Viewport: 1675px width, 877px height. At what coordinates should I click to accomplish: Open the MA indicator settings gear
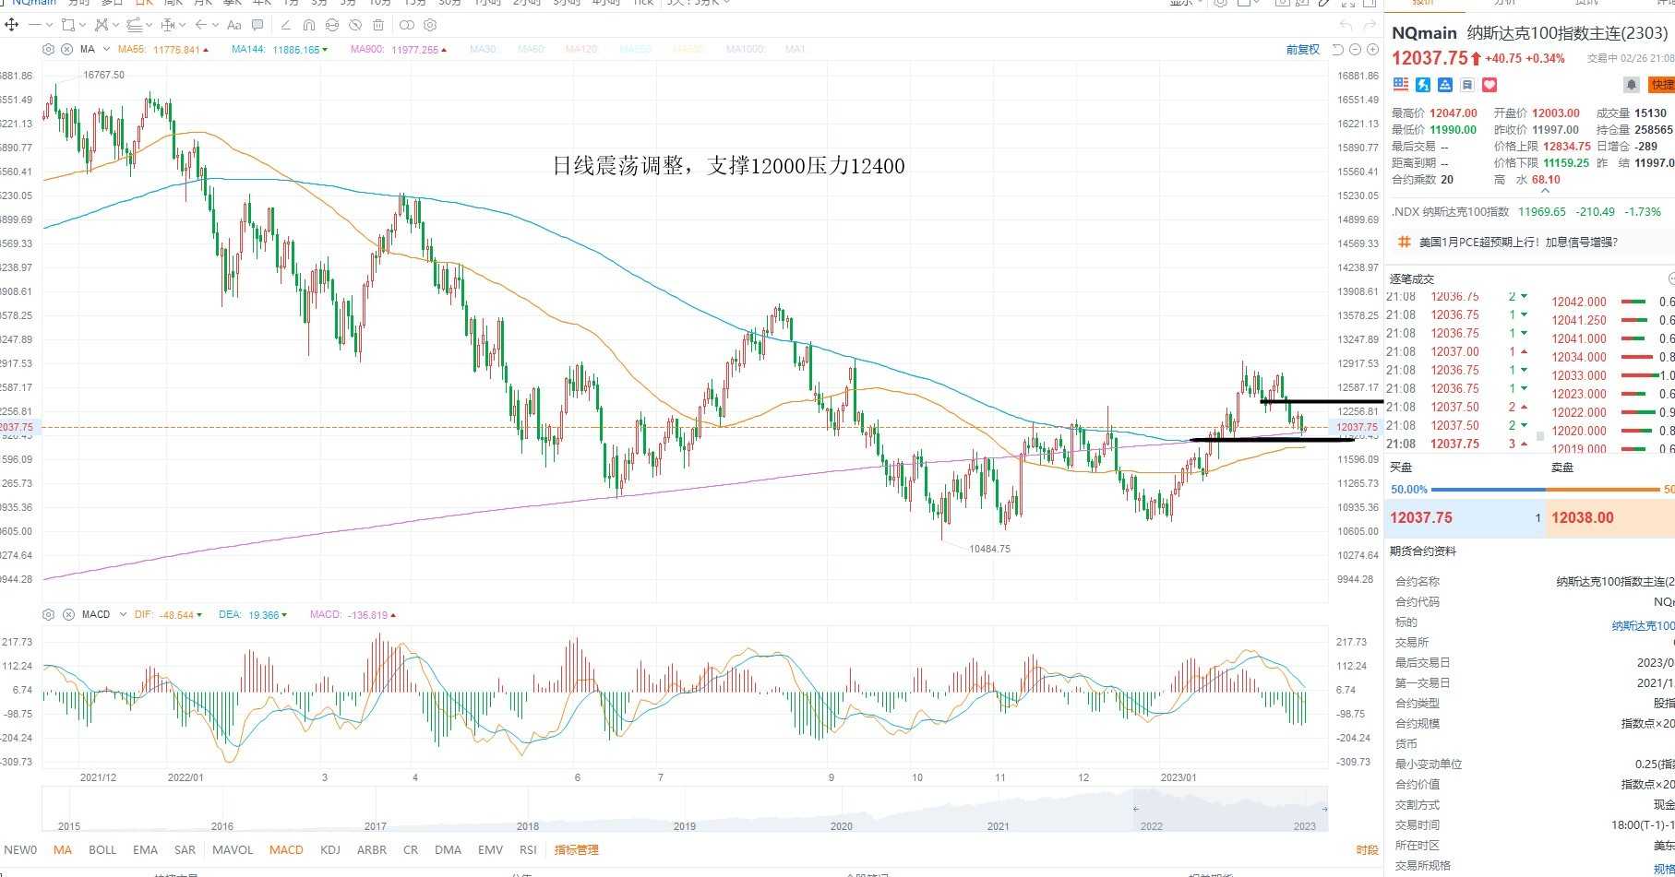48,49
